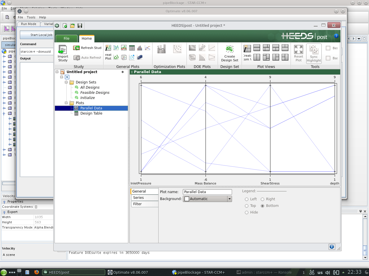Apply the two-row stacked plot view layout
The width and height of the screenshot is (369, 276).
(257, 48)
